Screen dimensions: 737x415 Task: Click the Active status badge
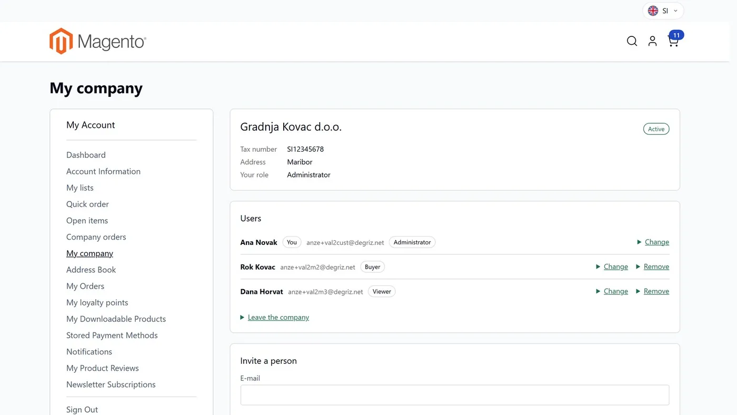656,129
